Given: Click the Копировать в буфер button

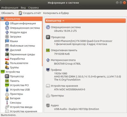Looking at the screenshot, I should point(56,13).
